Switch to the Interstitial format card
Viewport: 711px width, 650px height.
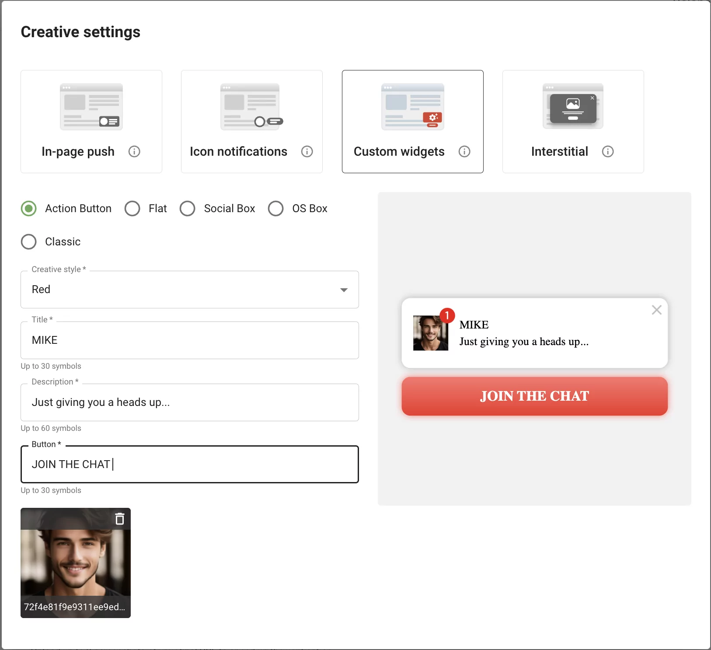573,122
